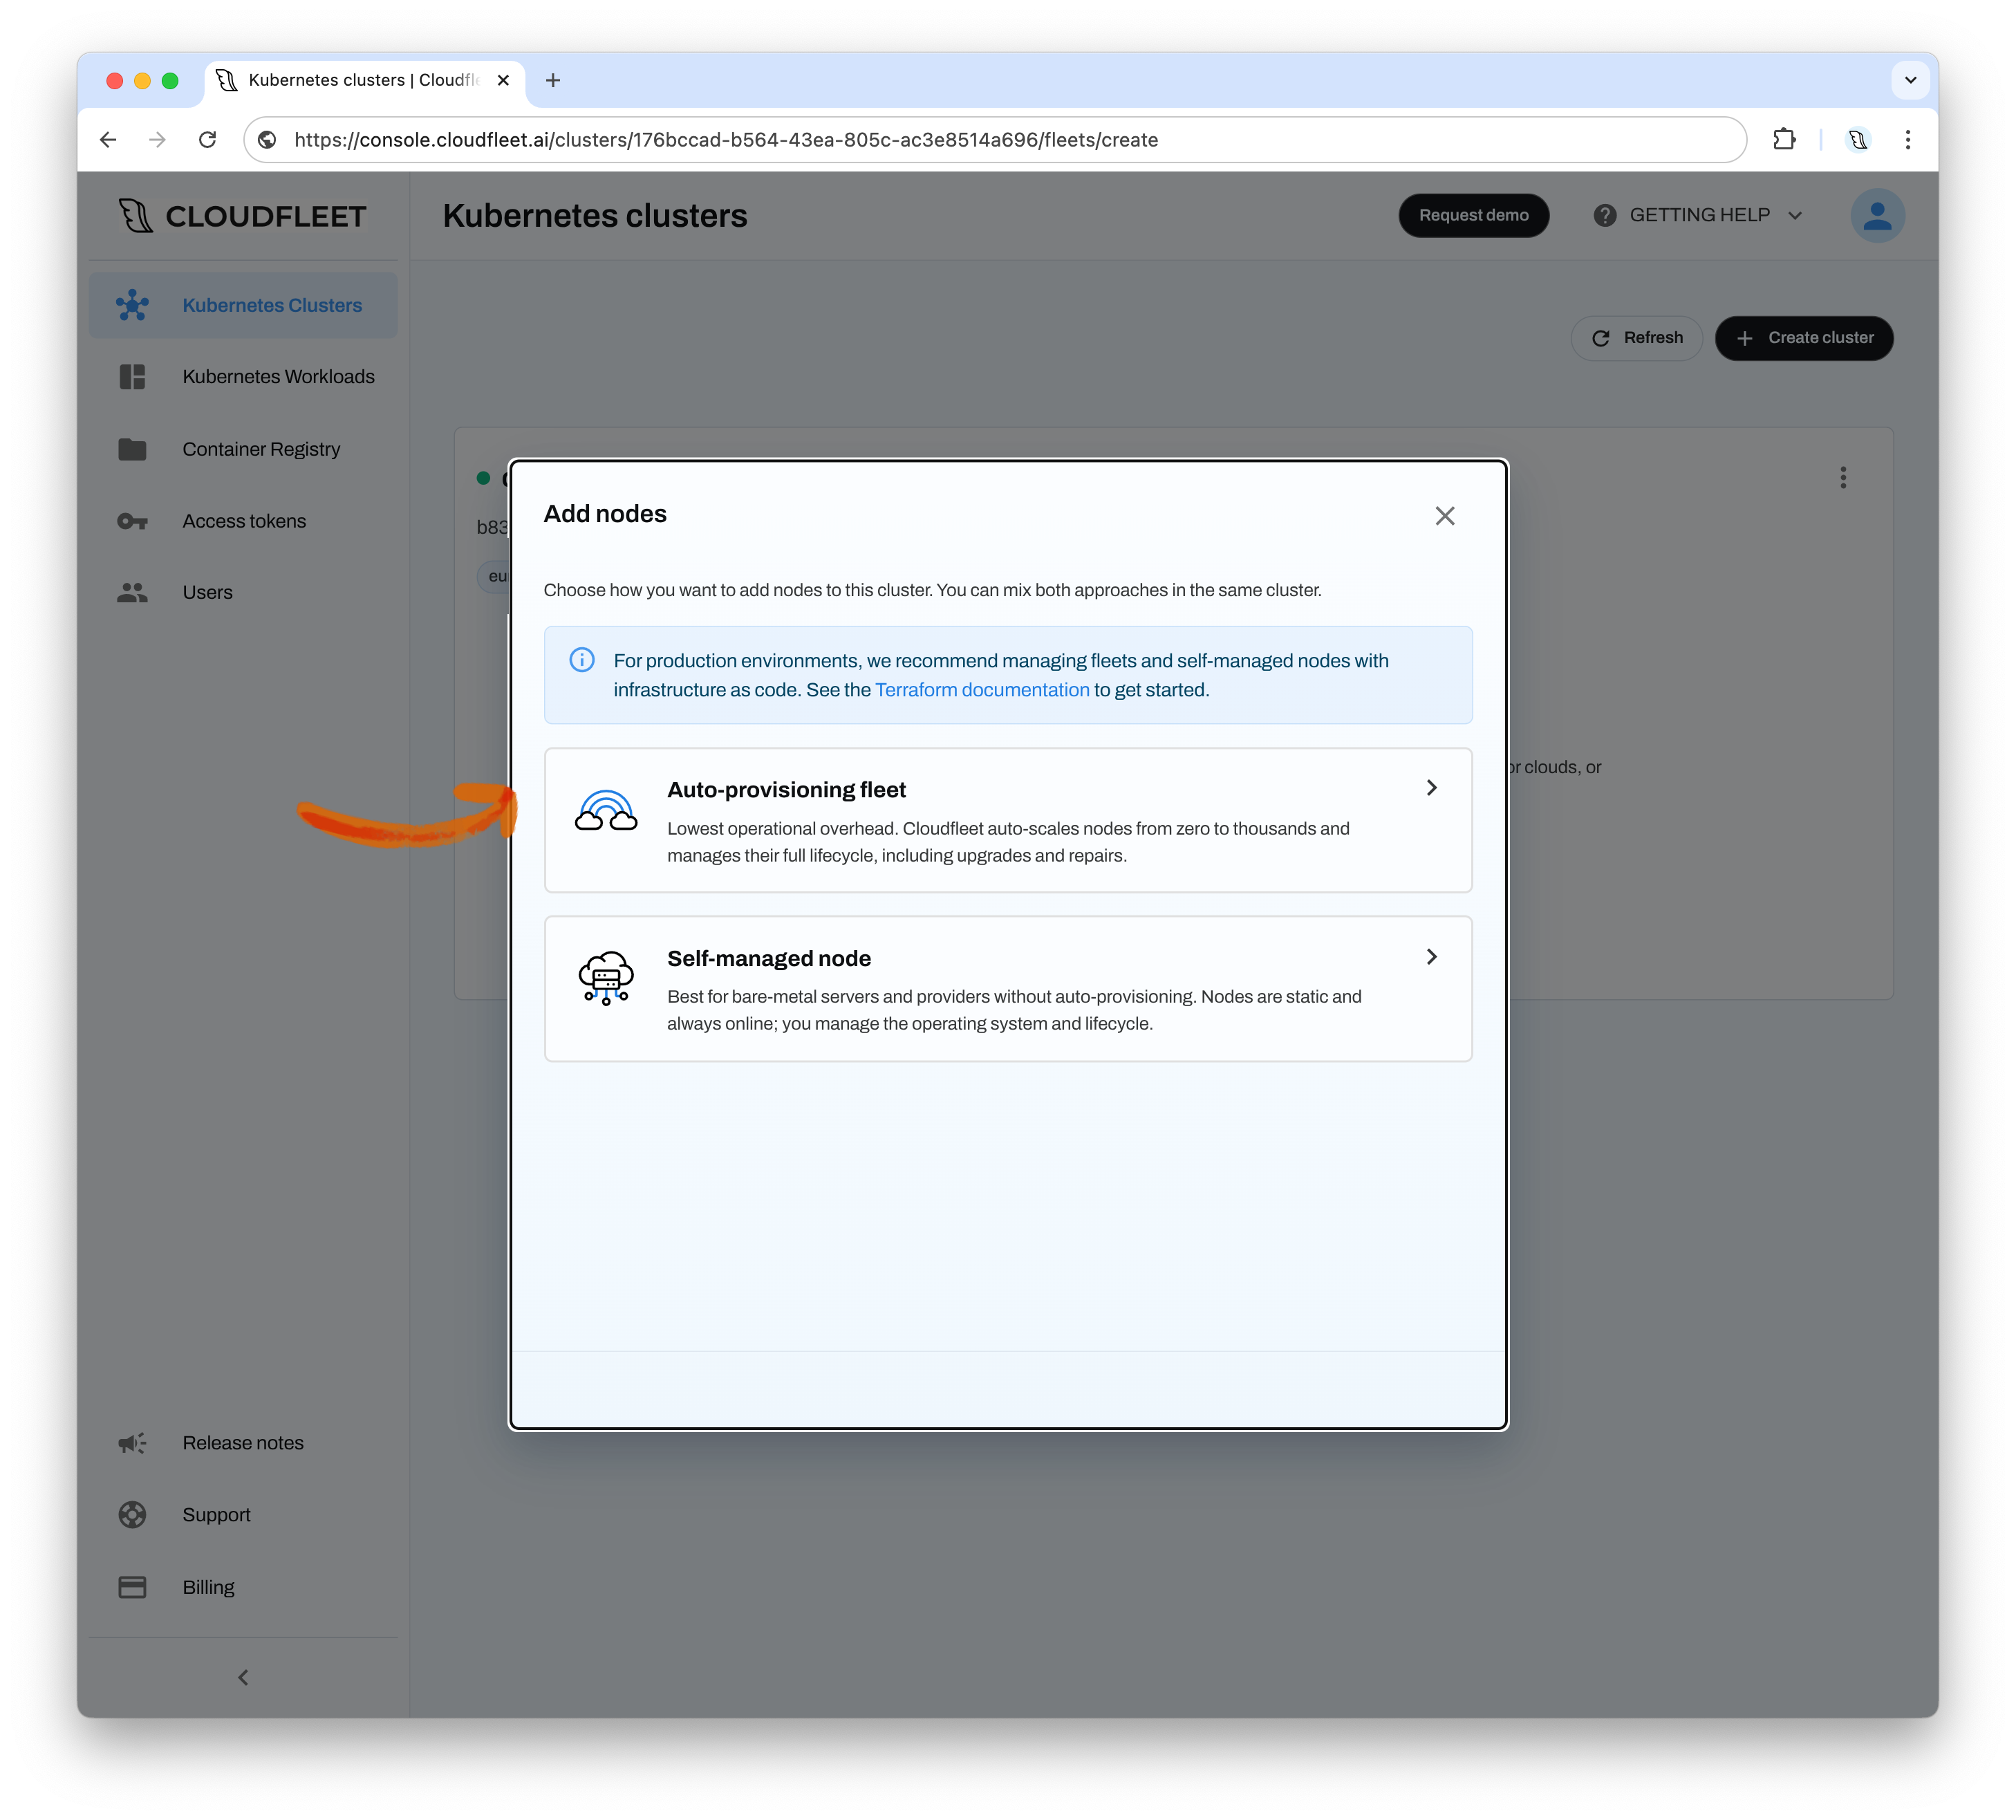Expand the browser tab search dropdown
2016x1820 pixels.
coord(1910,80)
